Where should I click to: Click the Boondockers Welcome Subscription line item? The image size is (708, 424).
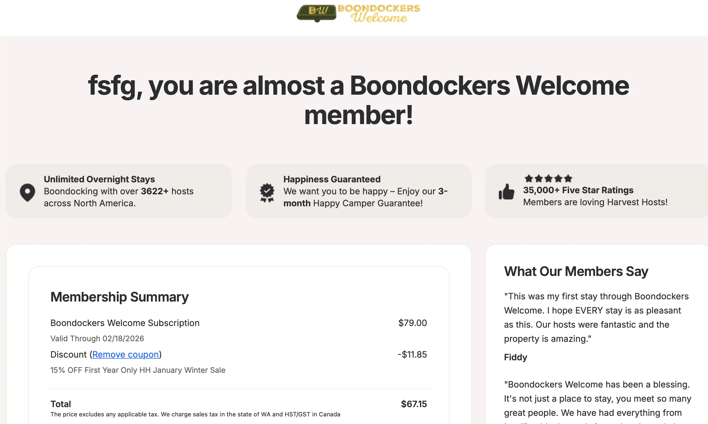pyautogui.click(x=125, y=323)
